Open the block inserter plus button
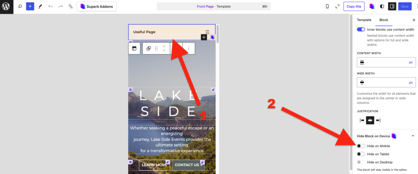The width and height of the screenshot is (418, 174). click(x=30, y=7)
